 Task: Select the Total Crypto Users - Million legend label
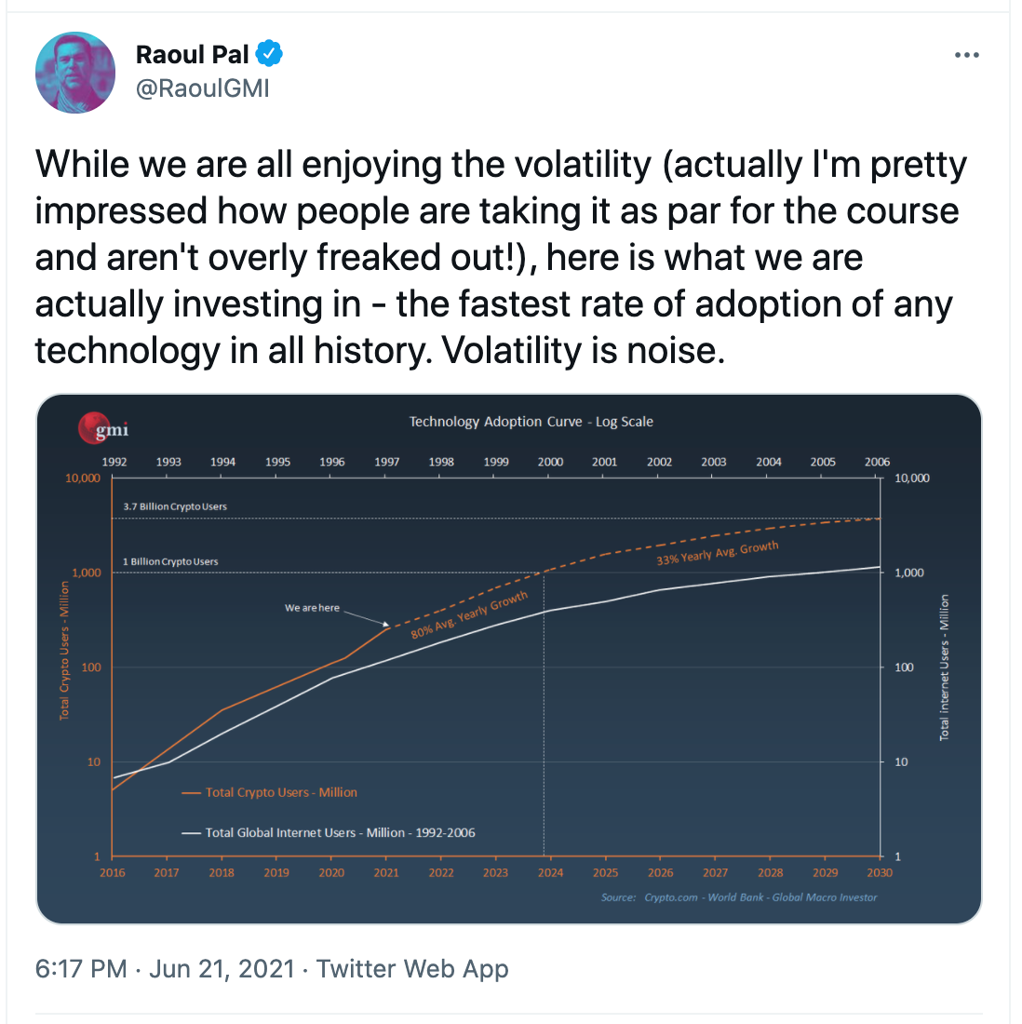(281, 792)
